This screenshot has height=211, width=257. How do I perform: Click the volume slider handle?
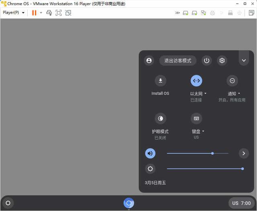212,153
